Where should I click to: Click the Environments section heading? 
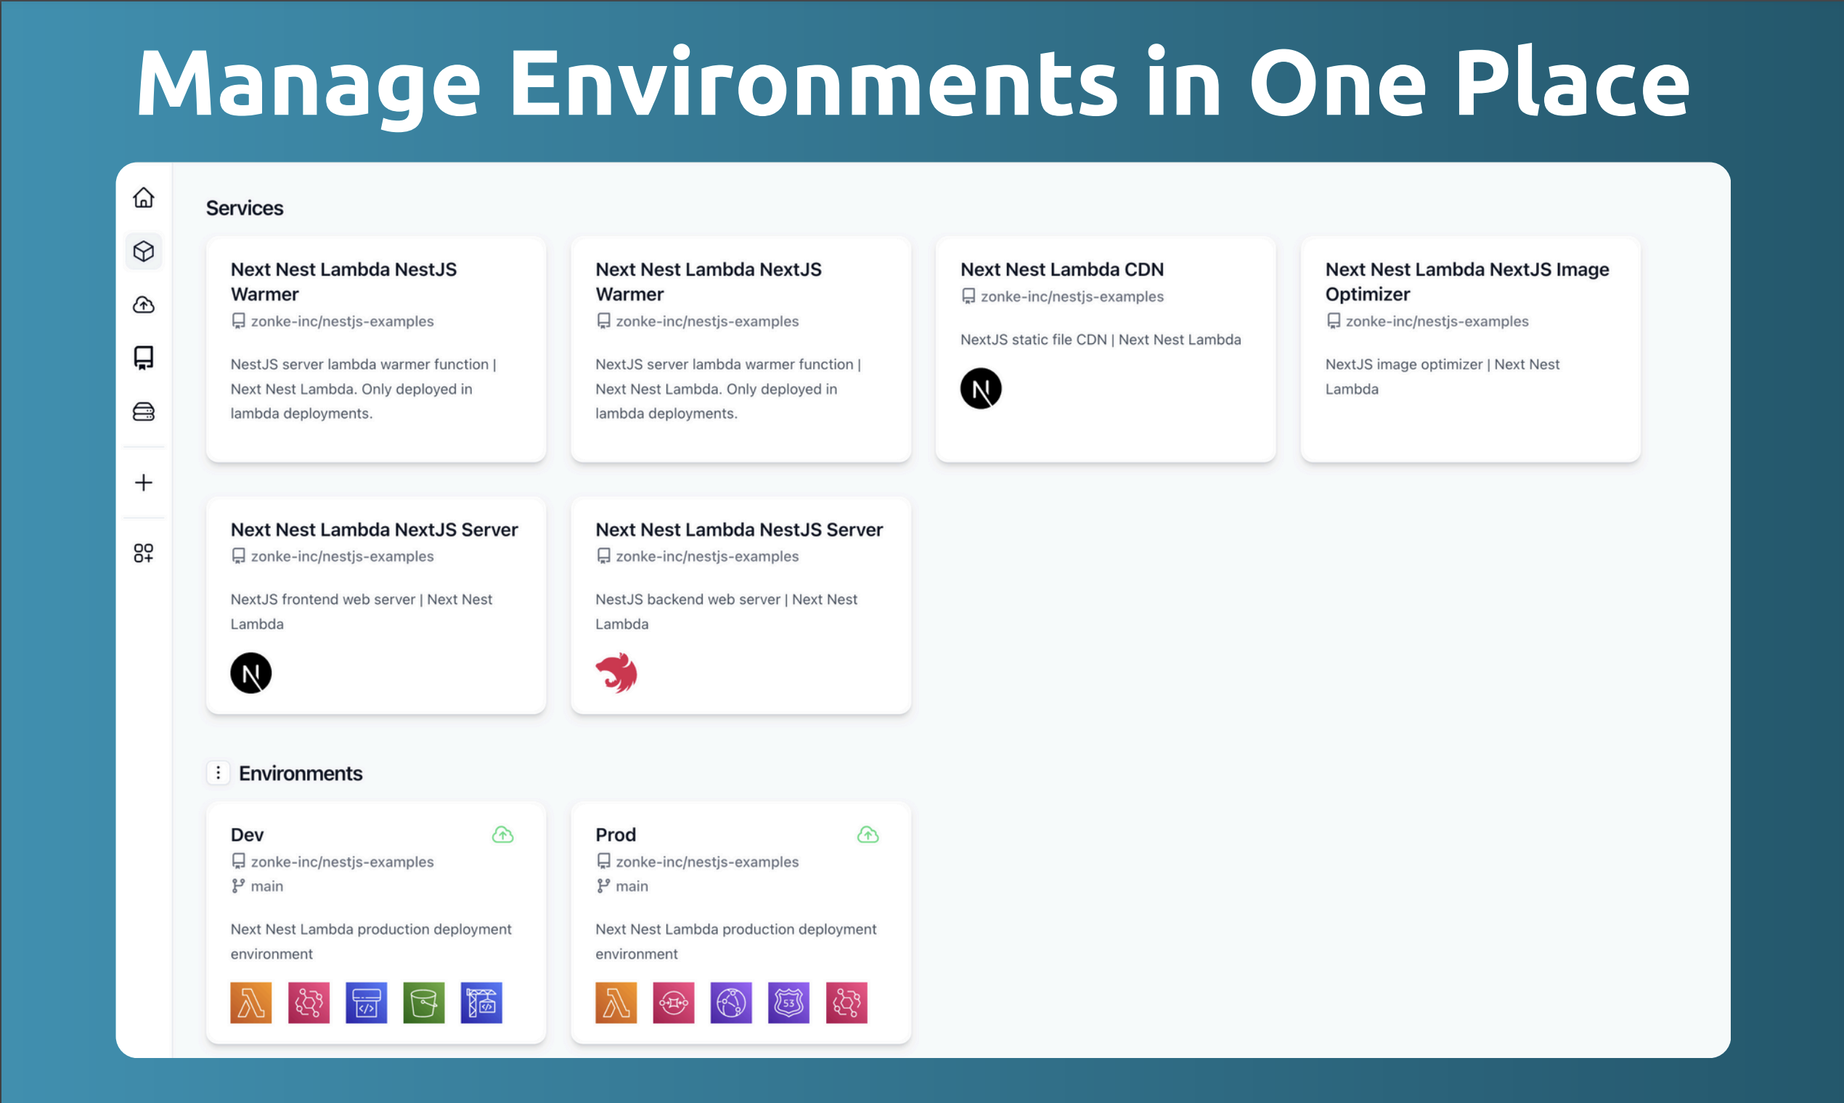click(301, 773)
